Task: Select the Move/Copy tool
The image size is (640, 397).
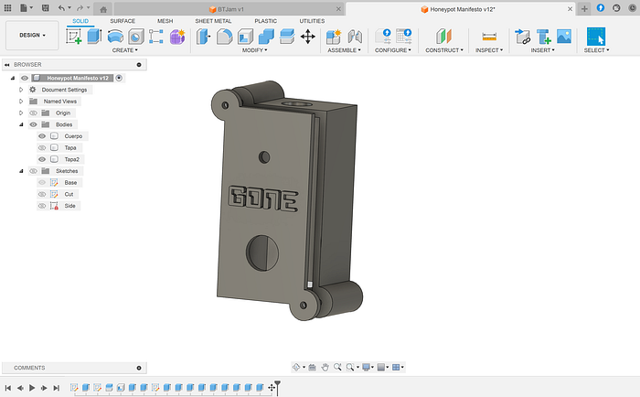Action: point(308,37)
